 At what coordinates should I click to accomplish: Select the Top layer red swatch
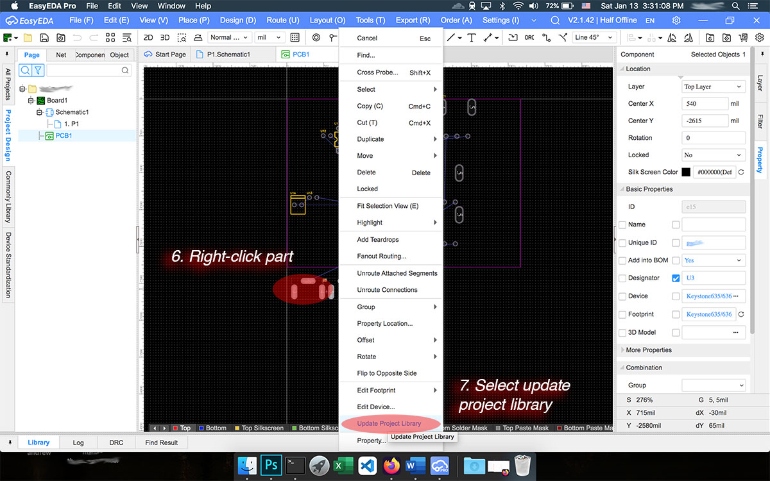(x=176, y=428)
